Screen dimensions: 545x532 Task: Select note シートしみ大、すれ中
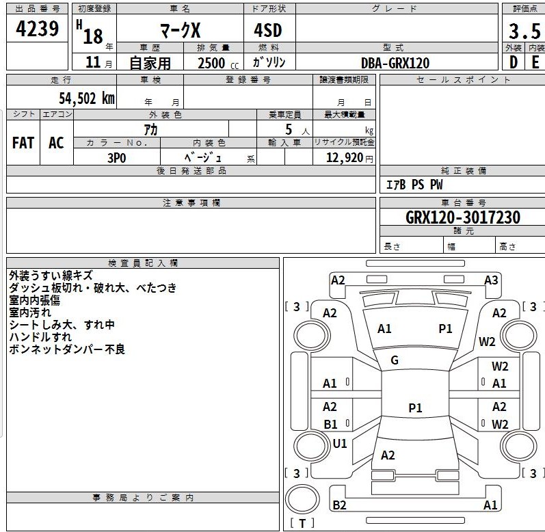coord(62,325)
